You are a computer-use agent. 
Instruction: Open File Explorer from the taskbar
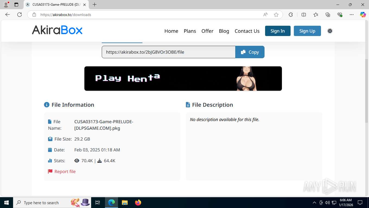coord(125,203)
